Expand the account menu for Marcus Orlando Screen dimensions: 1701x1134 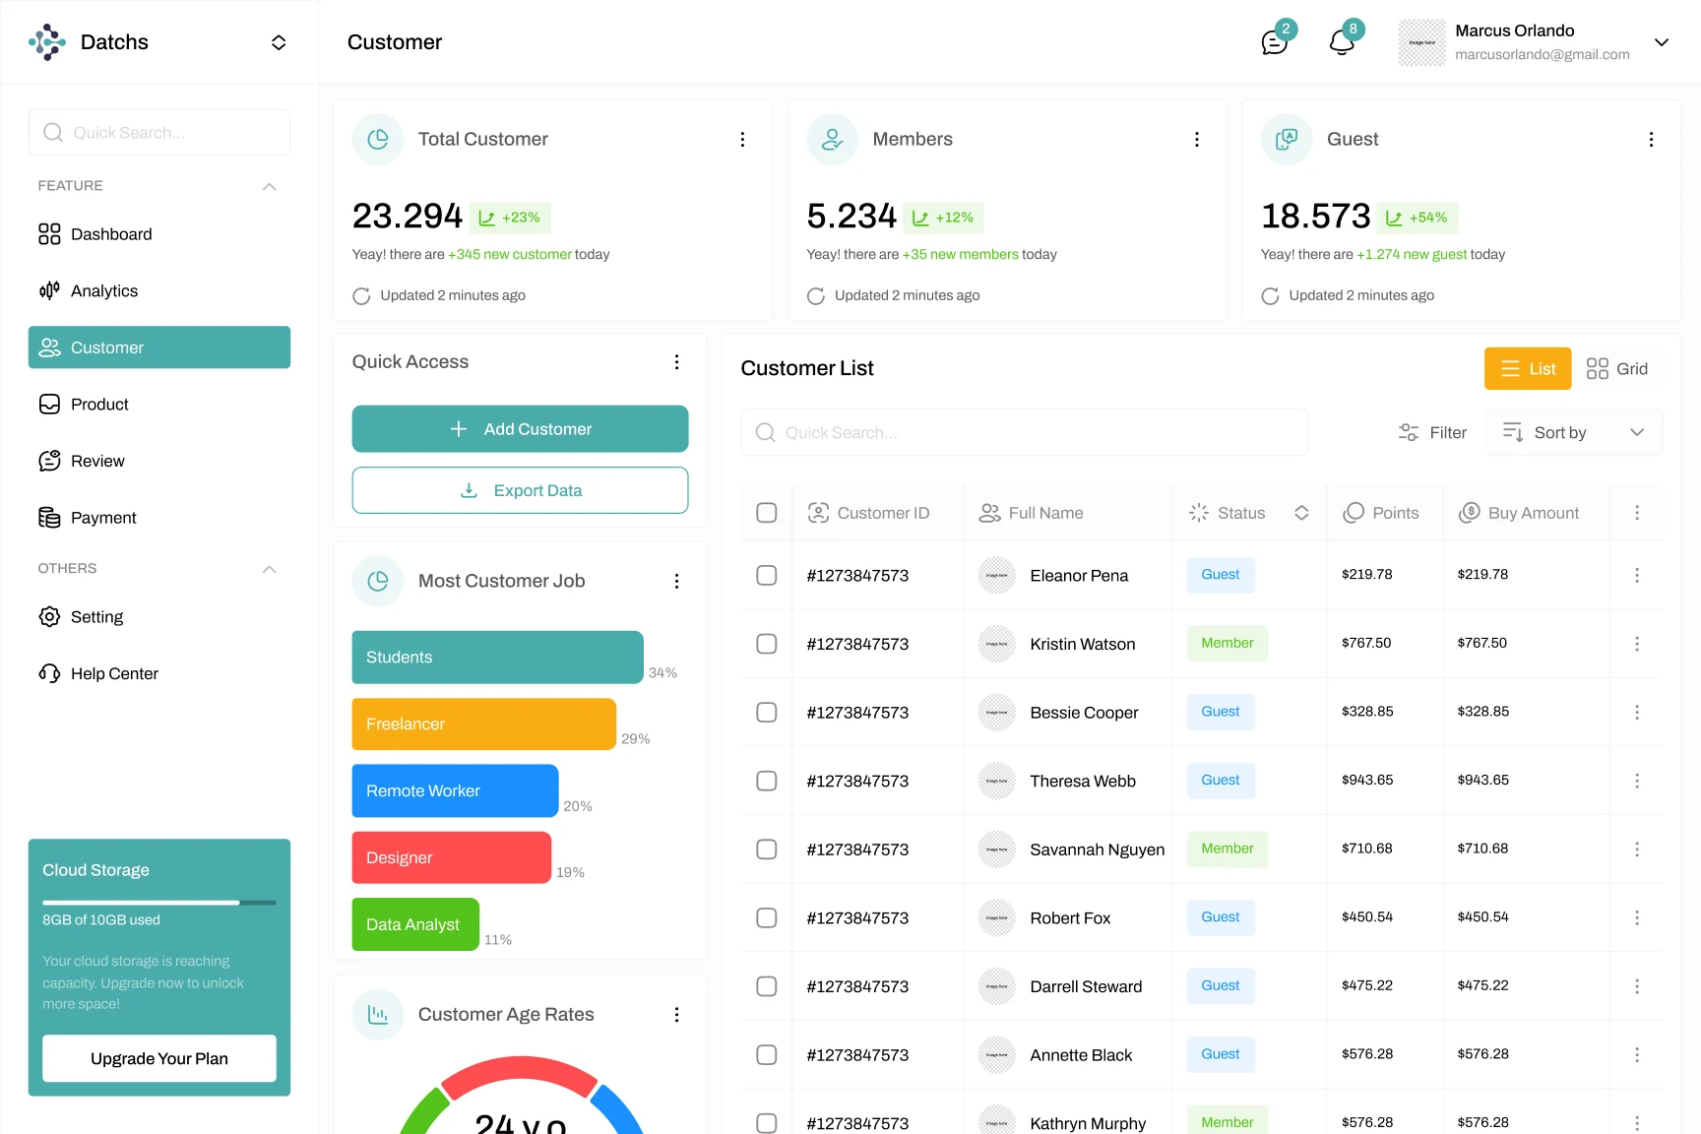coord(1661,42)
